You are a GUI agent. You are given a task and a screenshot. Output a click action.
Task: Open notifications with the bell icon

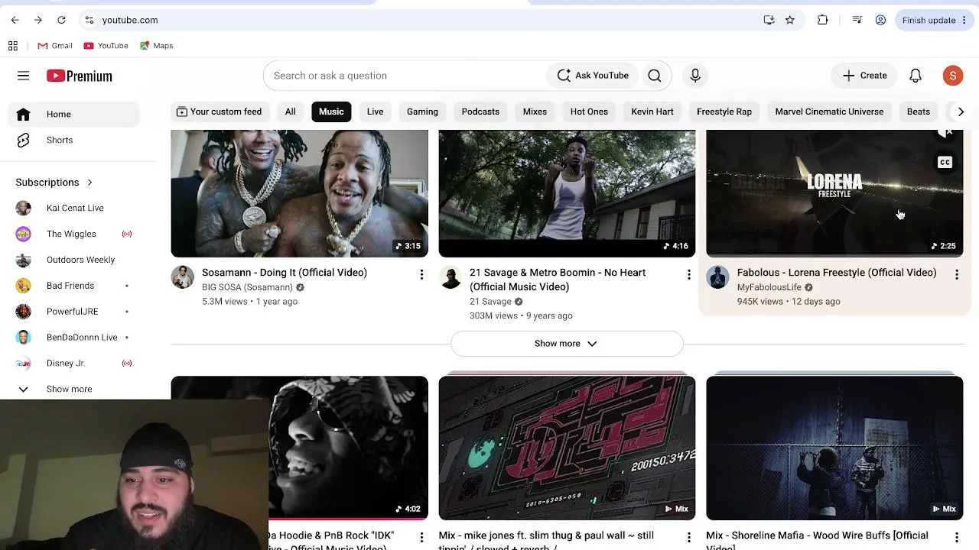click(916, 76)
